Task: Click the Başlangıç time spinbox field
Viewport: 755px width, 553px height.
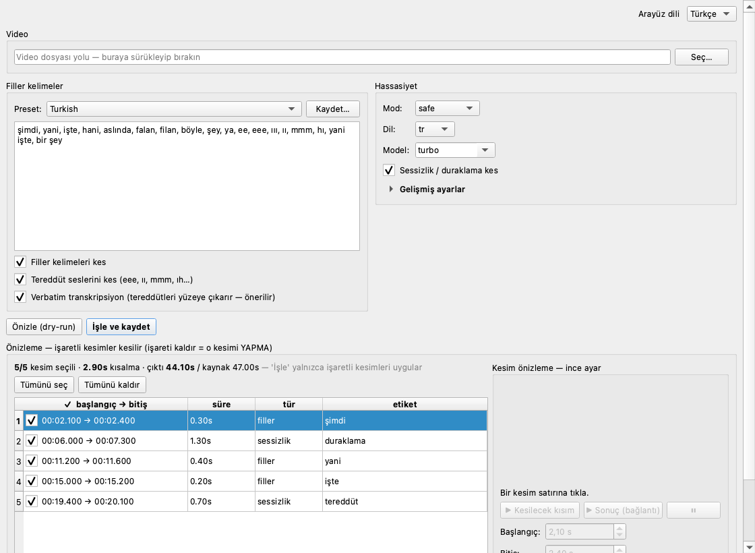Action: click(x=580, y=532)
